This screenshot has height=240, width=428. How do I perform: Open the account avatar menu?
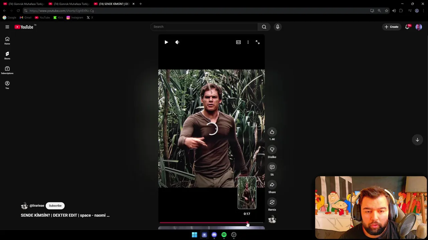coord(419,27)
